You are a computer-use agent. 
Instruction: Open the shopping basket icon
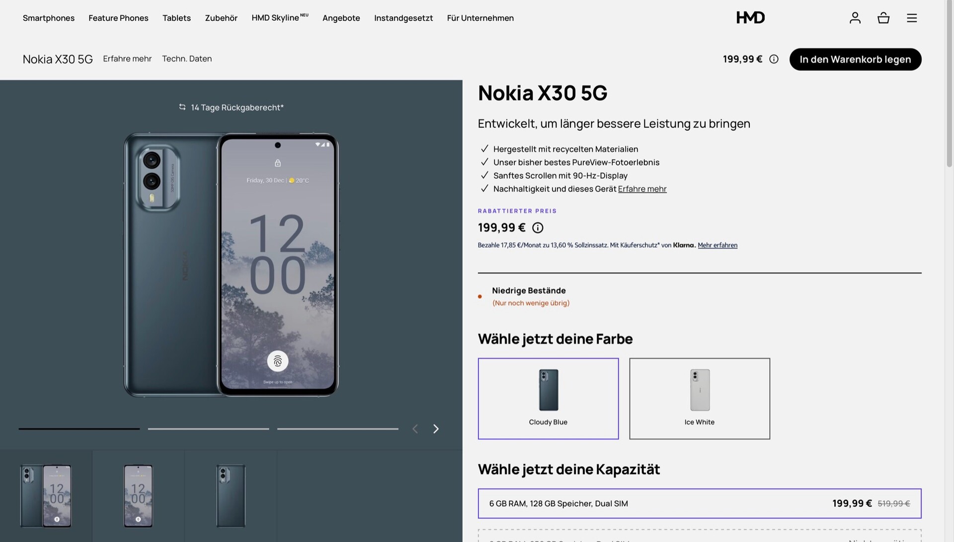point(883,18)
